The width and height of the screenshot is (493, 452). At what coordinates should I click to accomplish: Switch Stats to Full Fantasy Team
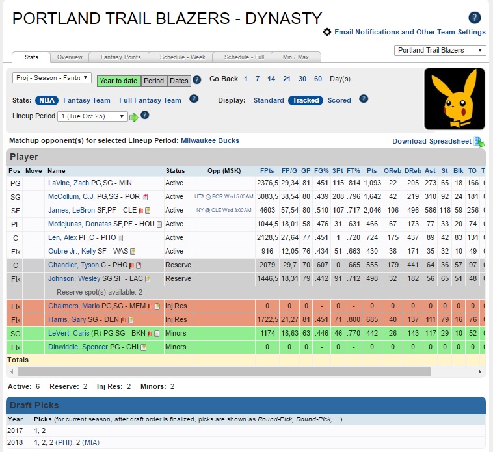pos(150,100)
